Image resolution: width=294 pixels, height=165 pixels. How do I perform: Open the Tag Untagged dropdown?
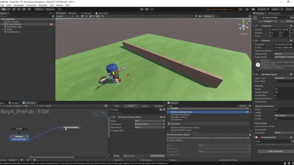(270, 22)
